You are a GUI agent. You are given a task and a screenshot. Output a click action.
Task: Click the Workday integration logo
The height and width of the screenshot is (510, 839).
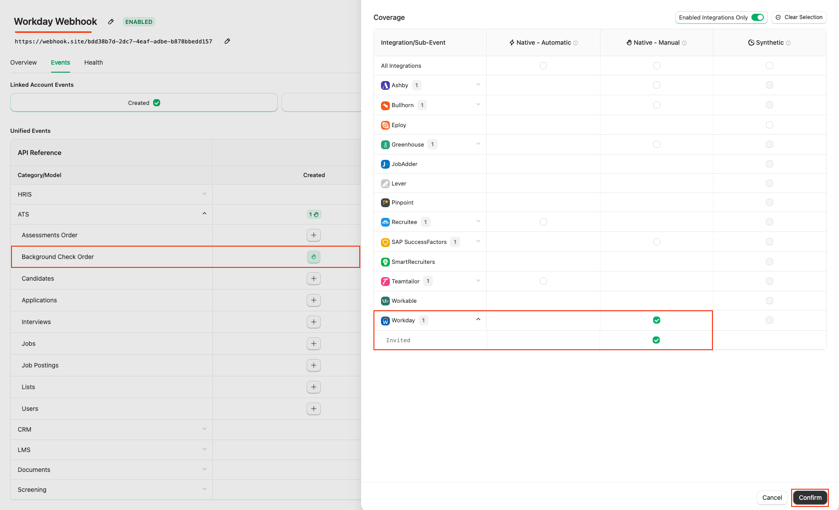[x=385, y=321]
